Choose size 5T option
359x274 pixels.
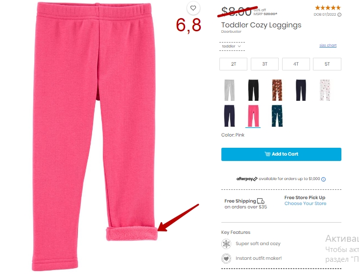tap(327, 64)
